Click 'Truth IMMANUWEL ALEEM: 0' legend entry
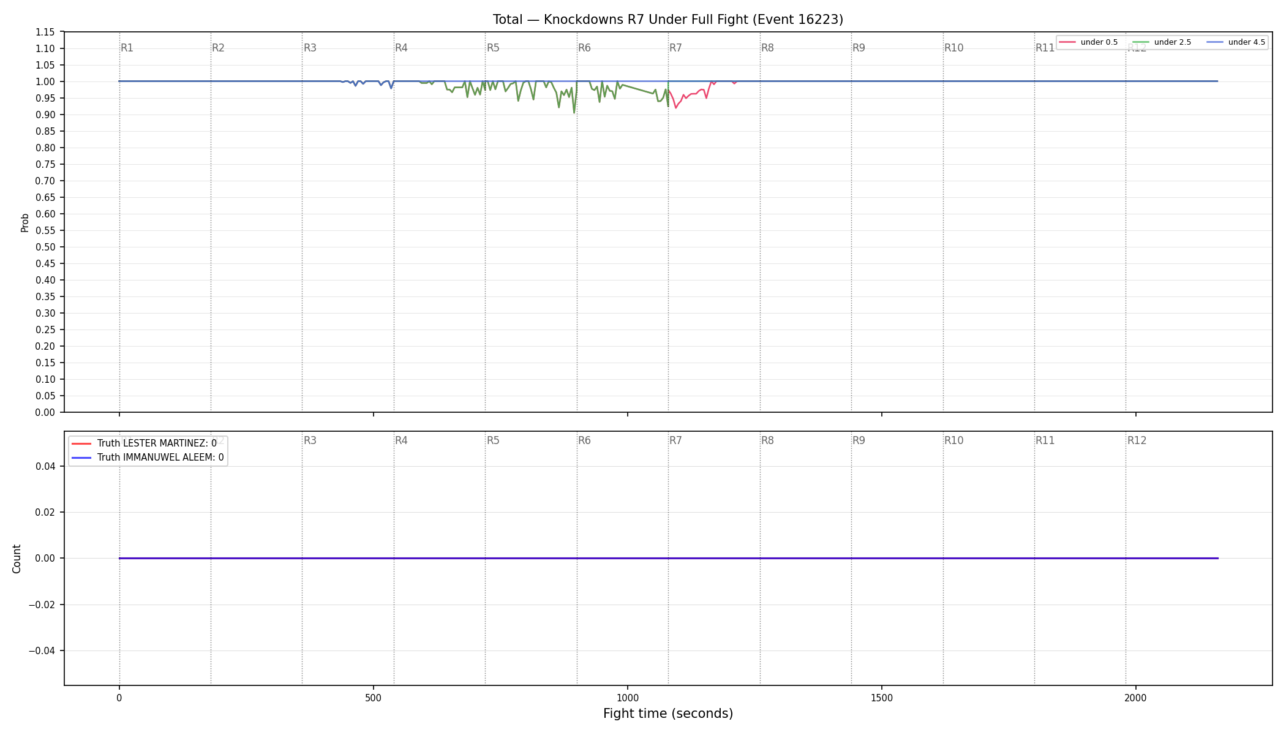 click(148, 458)
